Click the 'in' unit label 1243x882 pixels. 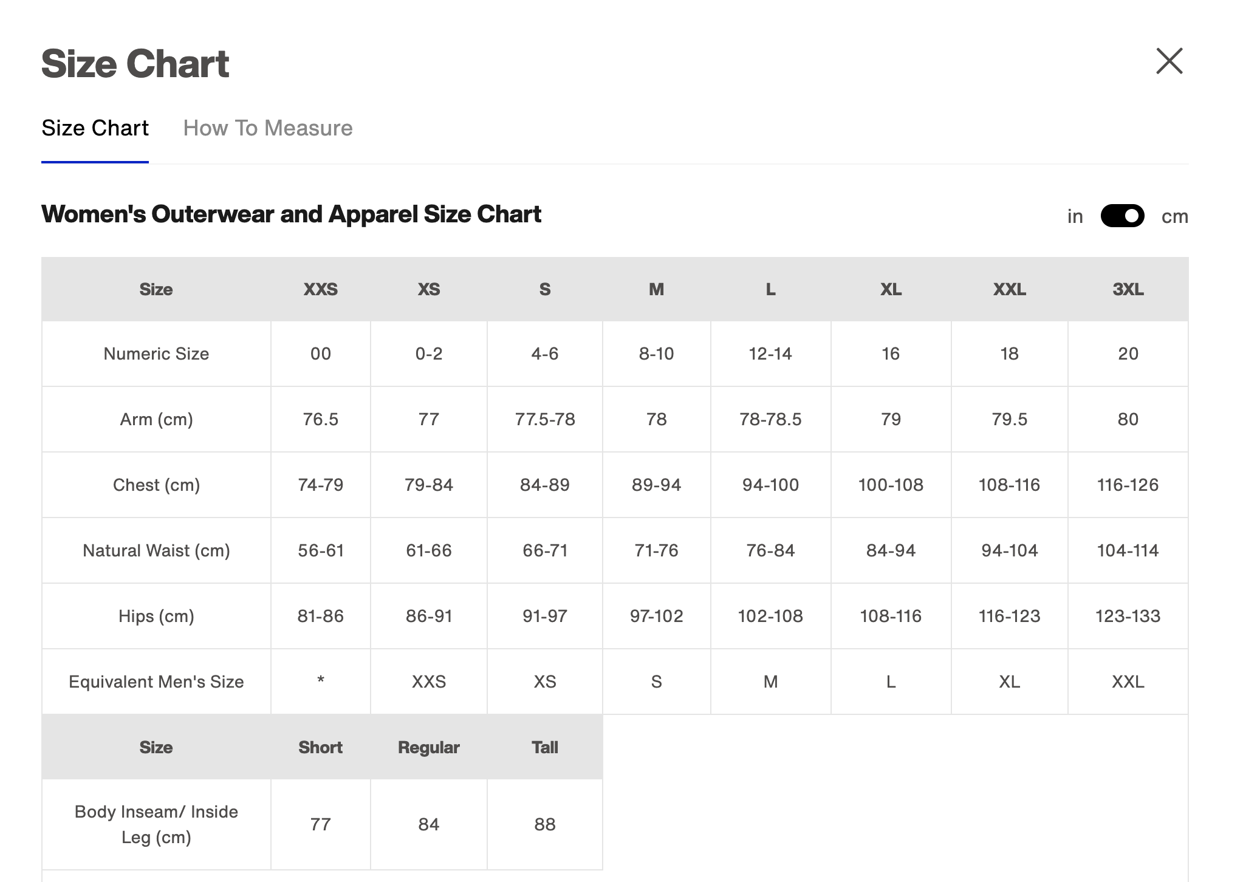[x=1075, y=216]
